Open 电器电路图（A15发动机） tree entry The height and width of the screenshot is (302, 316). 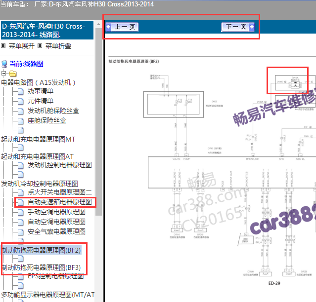pos(38,82)
